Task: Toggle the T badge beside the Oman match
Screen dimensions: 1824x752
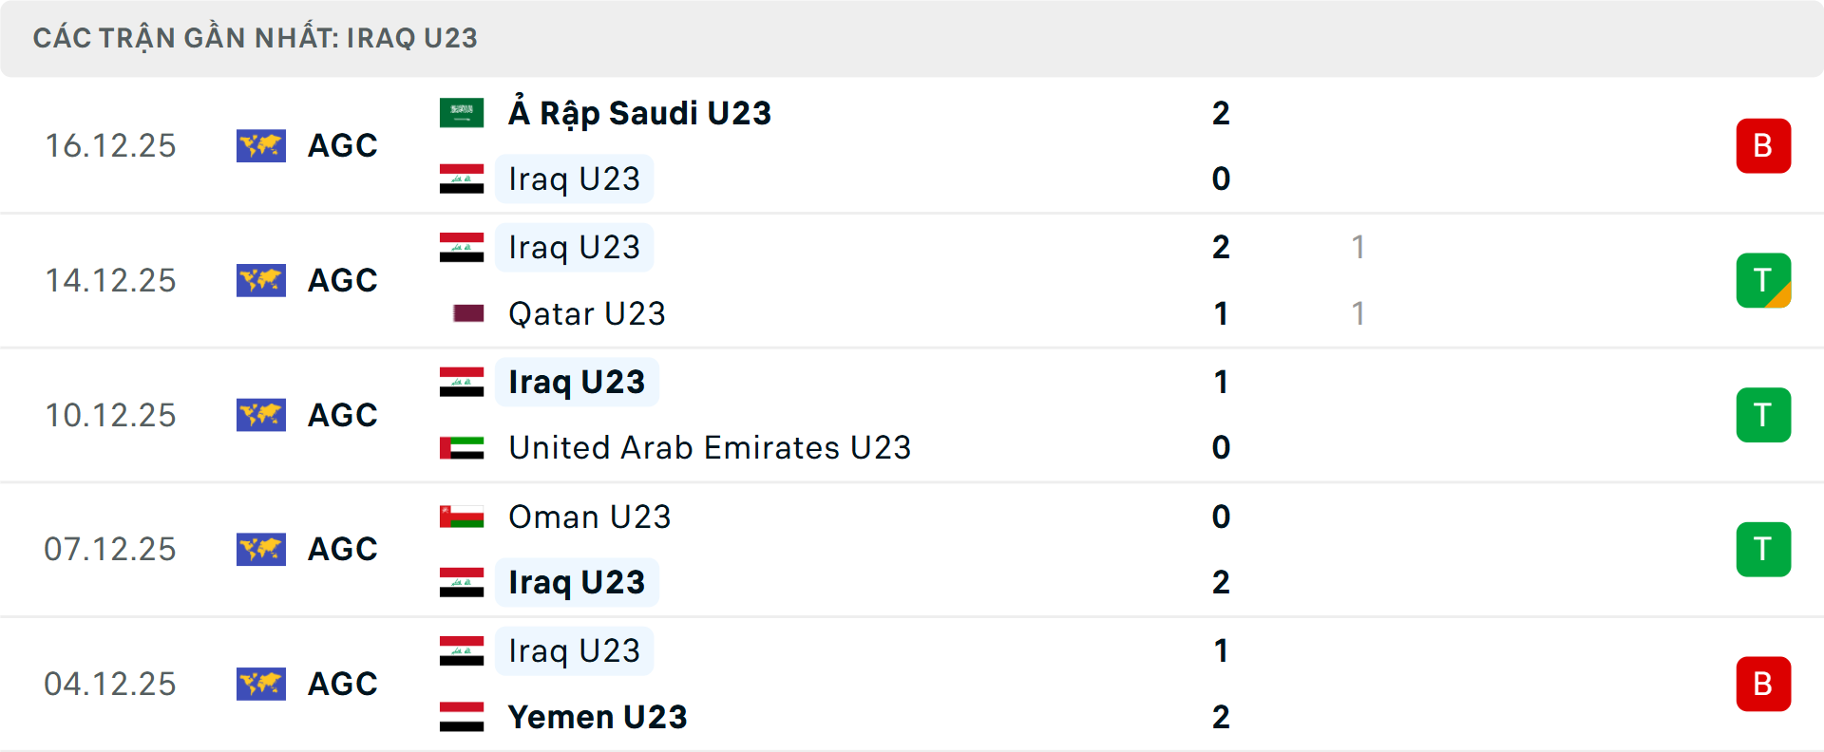Action: point(1763,549)
